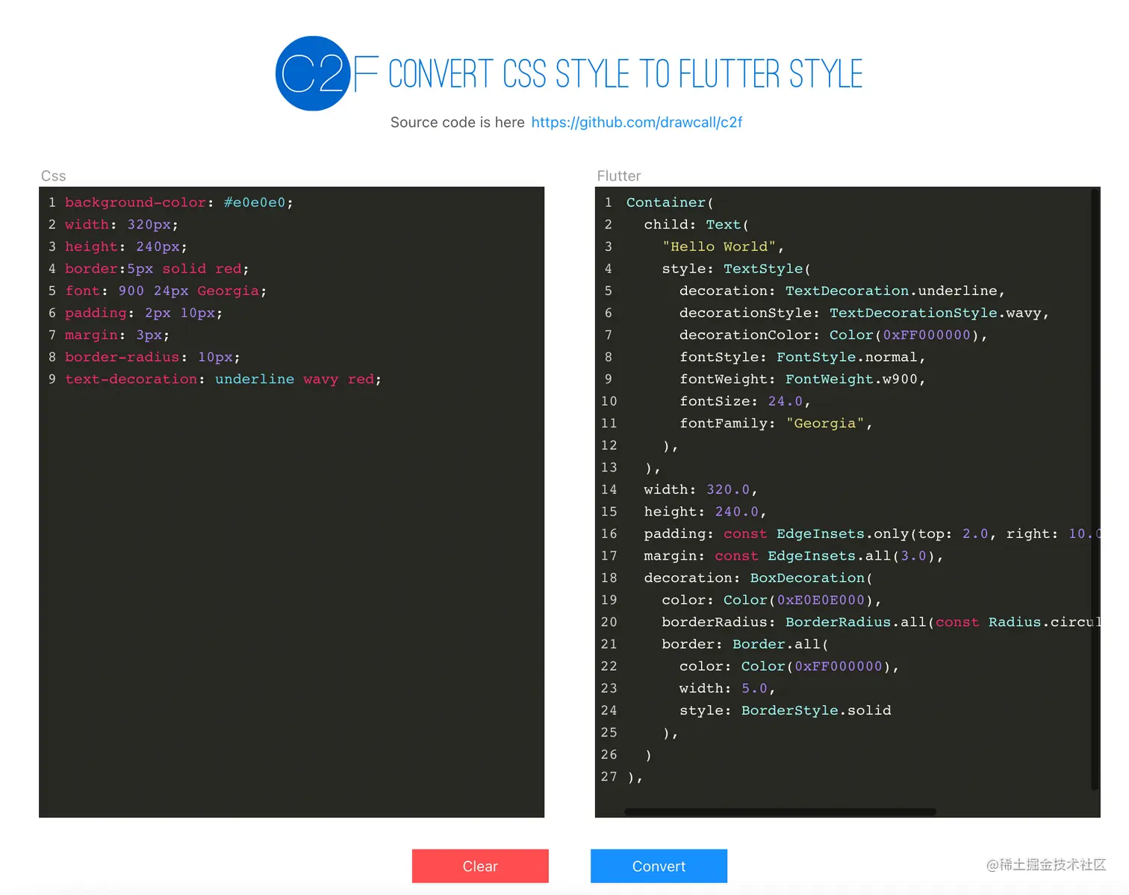1129x895 pixels.
Task: Click the horizontal scrollbar in Flutter panel
Action: point(780,811)
